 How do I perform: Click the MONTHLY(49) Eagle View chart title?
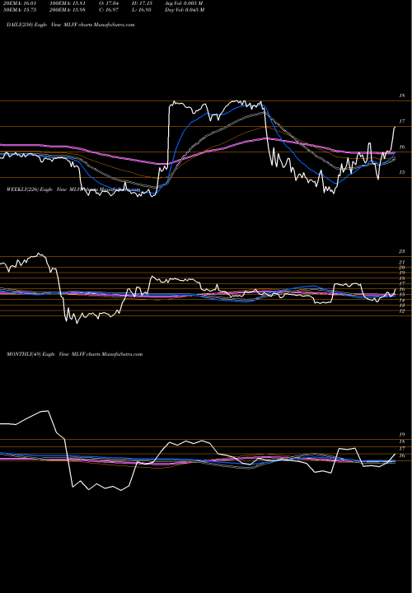74,354
